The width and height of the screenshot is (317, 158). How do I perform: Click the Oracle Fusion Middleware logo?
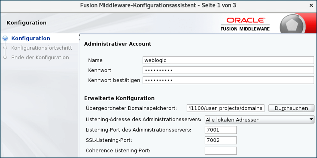click(x=245, y=24)
